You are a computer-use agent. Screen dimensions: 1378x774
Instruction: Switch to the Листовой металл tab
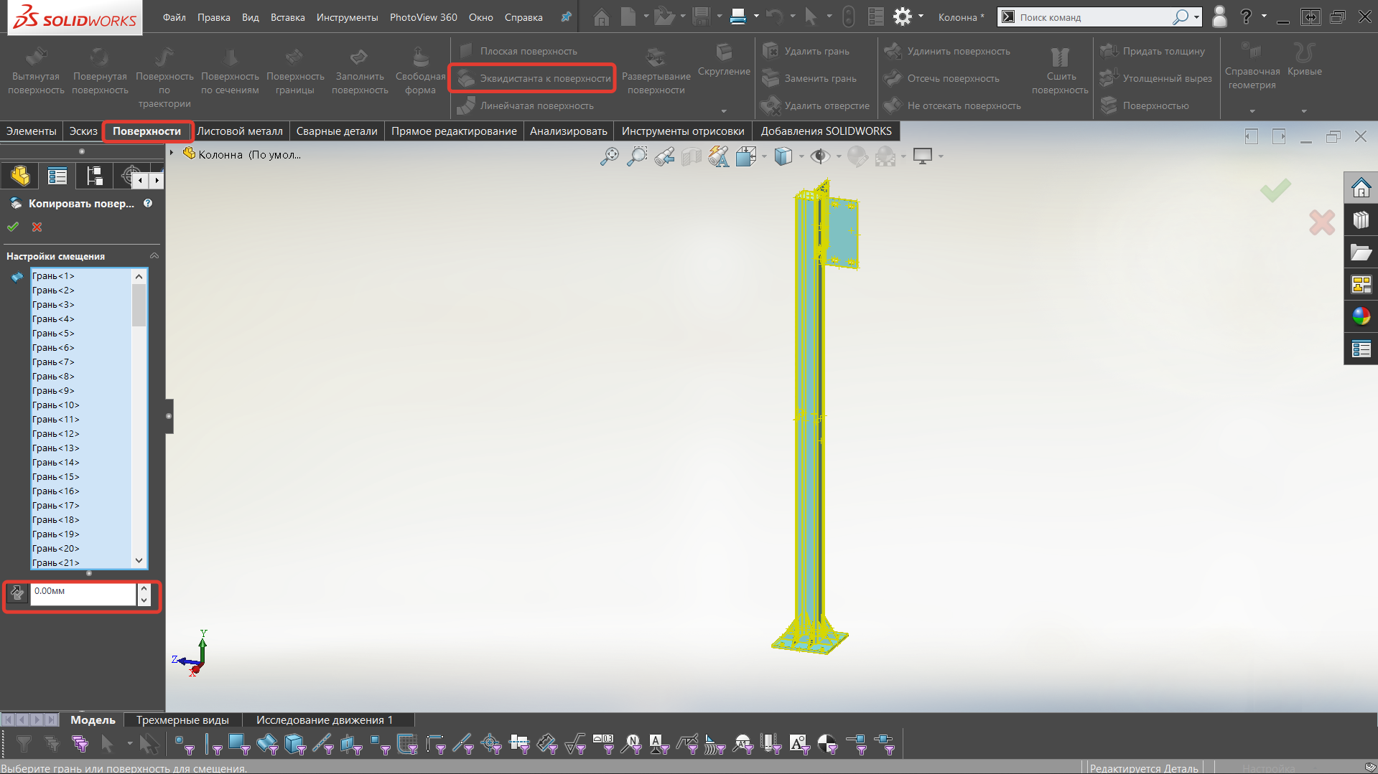pyautogui.click(x=240, y=131)
